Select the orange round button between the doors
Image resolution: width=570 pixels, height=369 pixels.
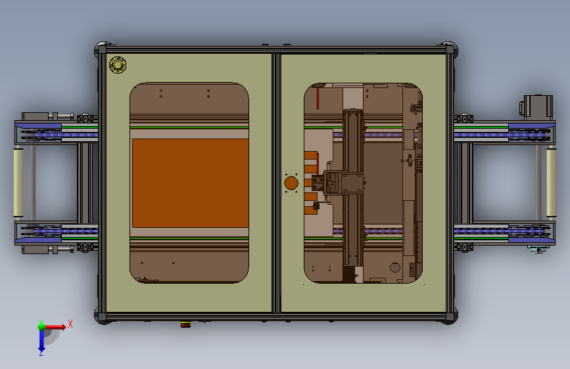[291, 183]
